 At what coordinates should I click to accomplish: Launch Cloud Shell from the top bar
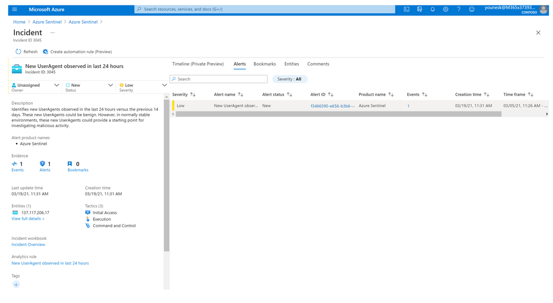coord(406,9)
